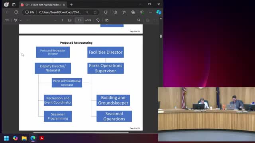This screenshot has width=255, height=143.
Task: Add this page to favorites
Action: (x=95, y=12)
